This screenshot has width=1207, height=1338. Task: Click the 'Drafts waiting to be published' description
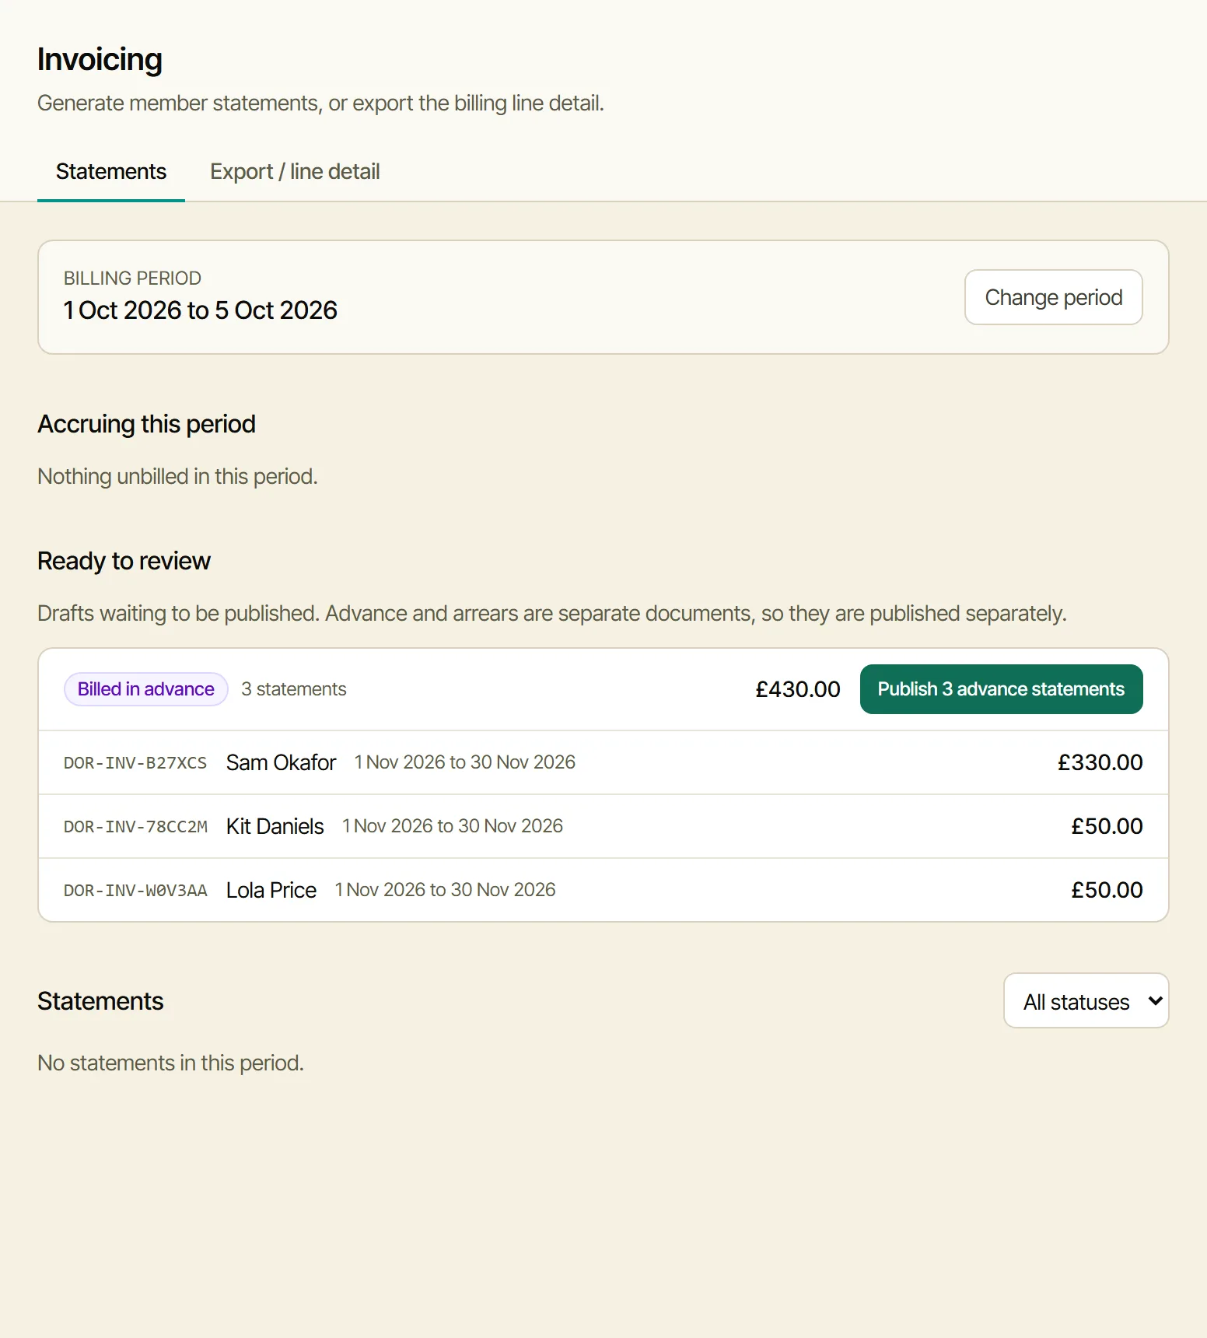[x=551, y=614]
